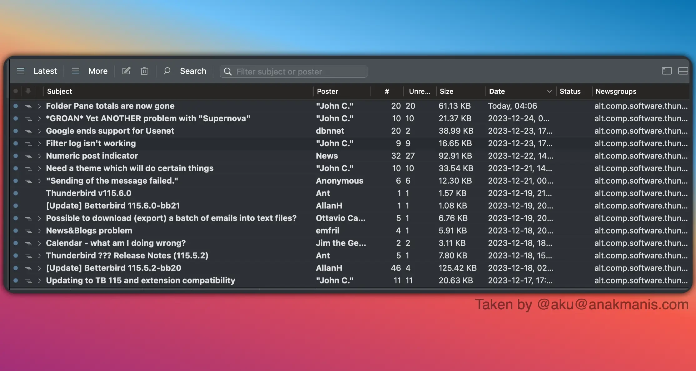The image size is (696, 371).
Task: Click thread icon for Filter log isn't working
Action: (28, 144)
